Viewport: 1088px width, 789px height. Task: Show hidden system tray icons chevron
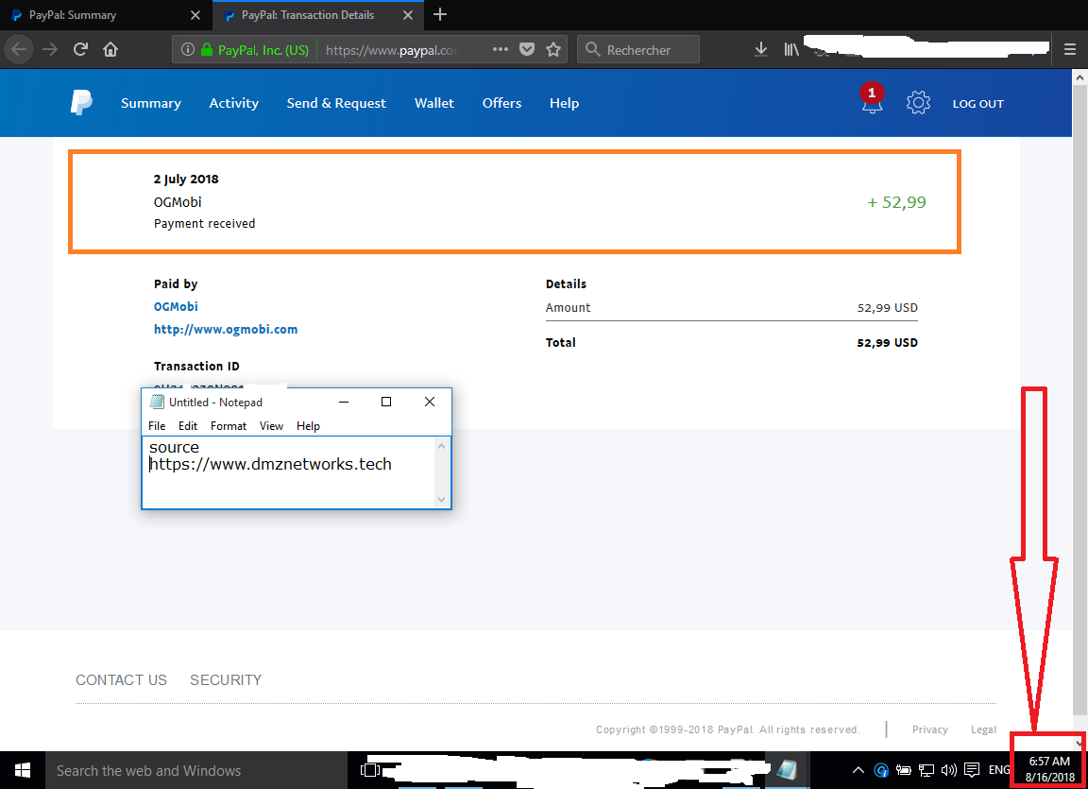pyautogui.click(x=858, y=770)
